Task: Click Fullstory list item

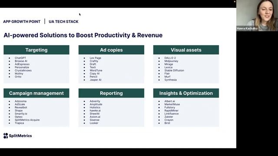Action: tap(169, 107)
